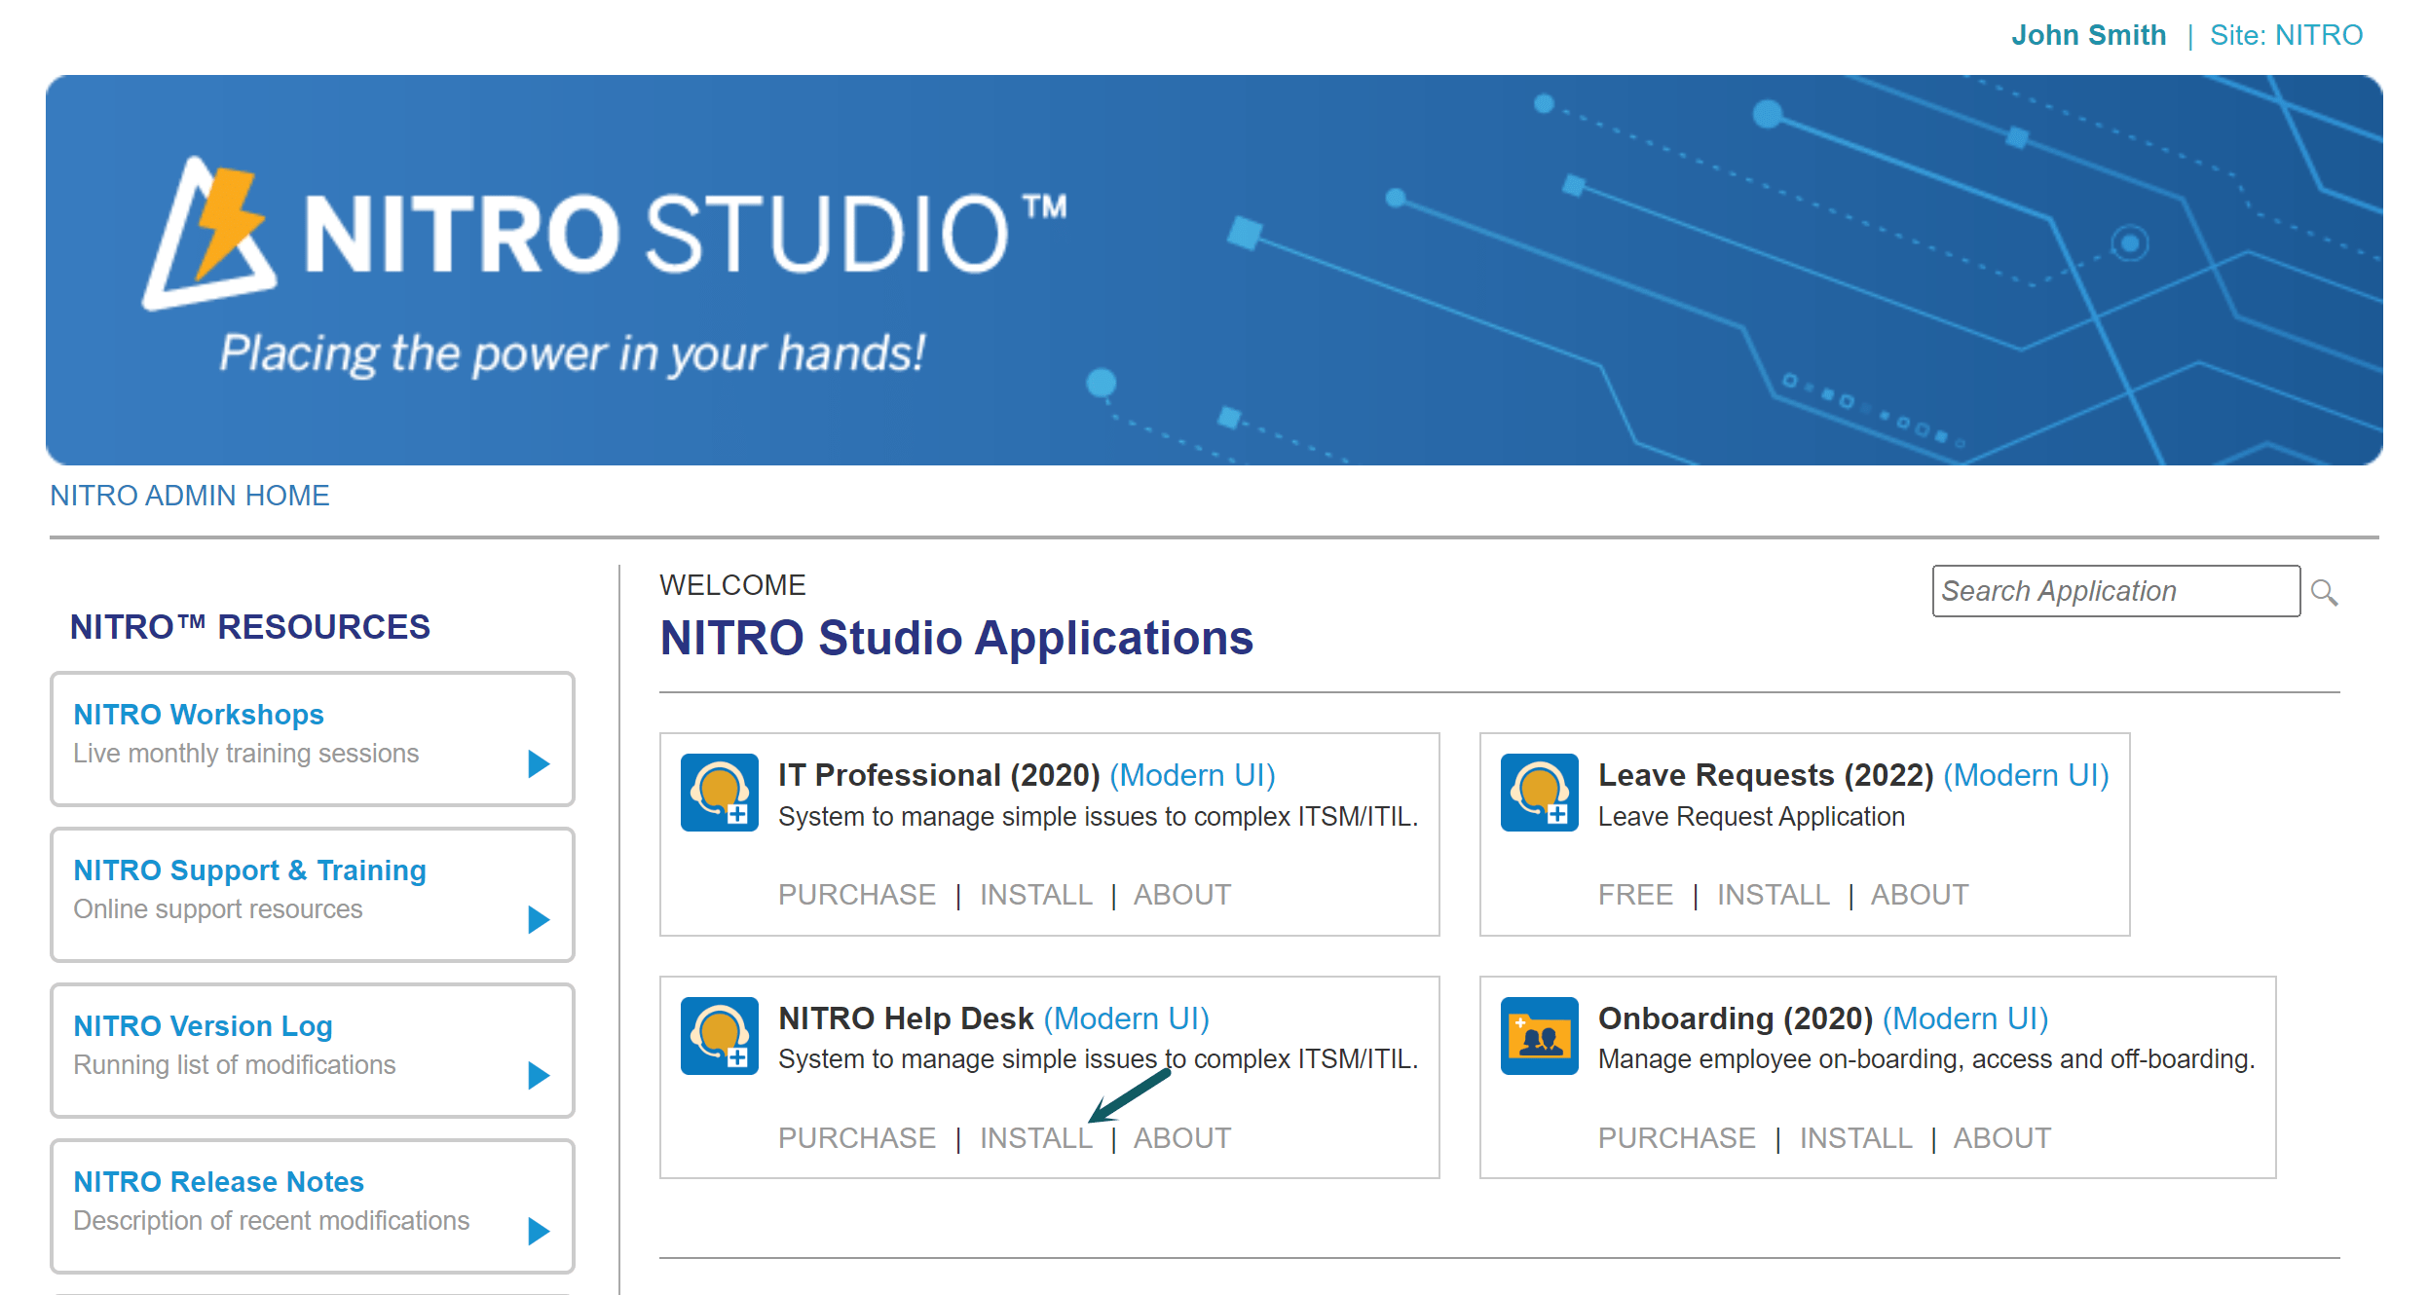Open NITRO Support & Training arrow
This screenshot has width=2429, height=1295.
[539, 919]
